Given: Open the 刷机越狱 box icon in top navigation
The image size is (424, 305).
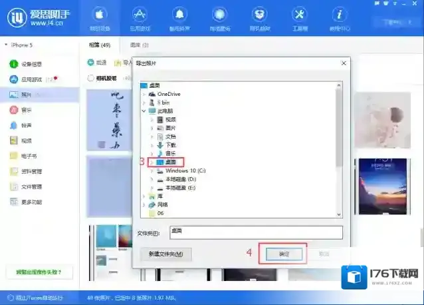Looking at the screenshot, I should (x=260, y=15).
